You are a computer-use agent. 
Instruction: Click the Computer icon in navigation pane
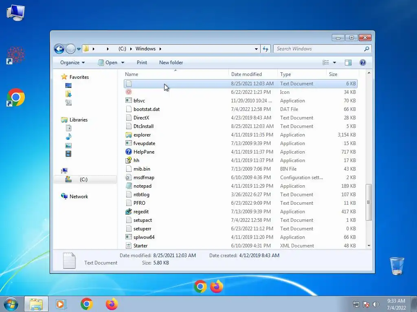pyautogui.click(x=64, y=171)
